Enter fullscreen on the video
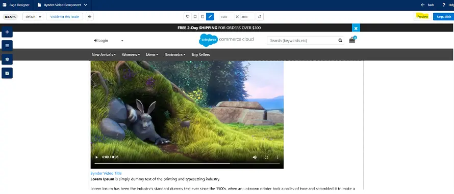Screen dimensions: 454x194 266,157
